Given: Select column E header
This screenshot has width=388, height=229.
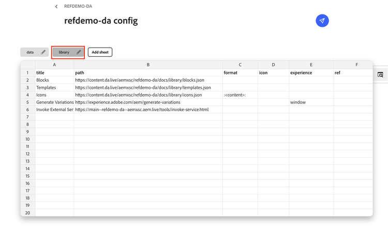Looking at the screenshot, I should point(311,65).
